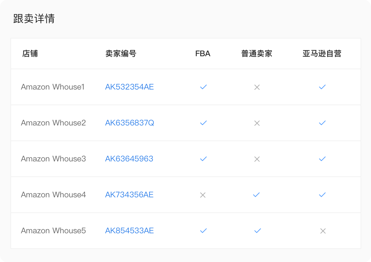Select the Amazon Whouse3 store name
This screenshot has height=262, width=371.
pos(53,159)
